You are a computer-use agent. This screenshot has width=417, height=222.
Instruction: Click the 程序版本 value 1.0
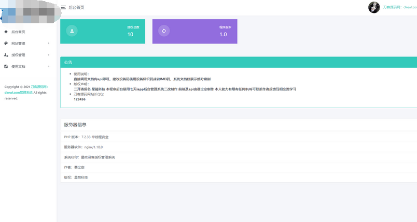click(223, 35)
